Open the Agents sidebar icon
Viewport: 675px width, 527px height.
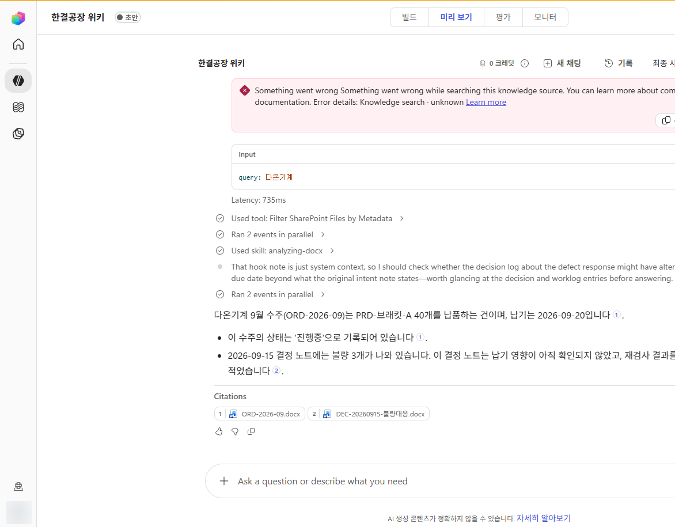18,81
